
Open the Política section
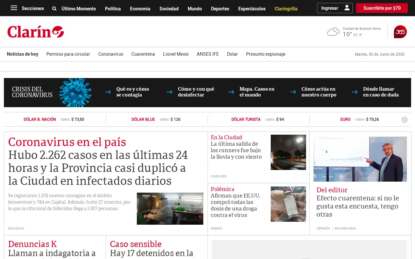click(113, 9)
